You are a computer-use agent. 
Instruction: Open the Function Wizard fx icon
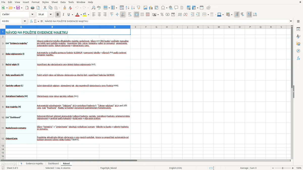click(x=32, y=21)
